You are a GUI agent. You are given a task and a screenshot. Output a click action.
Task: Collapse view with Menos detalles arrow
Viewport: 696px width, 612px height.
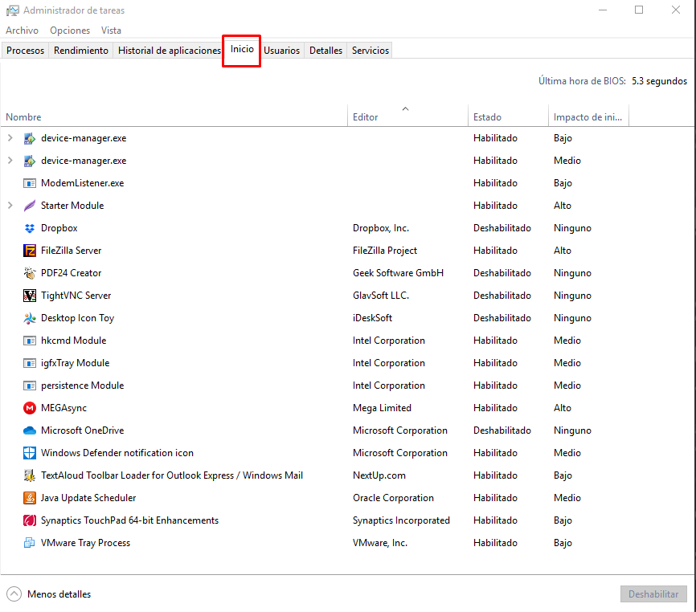(x=14, y=594)
